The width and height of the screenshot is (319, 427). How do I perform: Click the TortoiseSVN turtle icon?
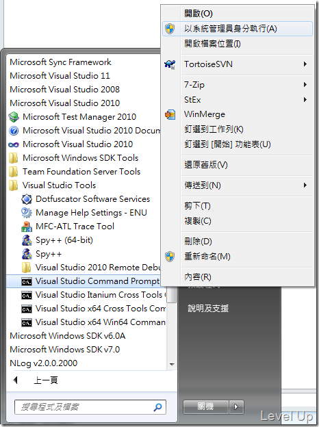(x=170, y=64)
